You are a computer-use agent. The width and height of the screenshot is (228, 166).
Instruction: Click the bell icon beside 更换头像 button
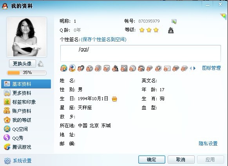[41, 64]
